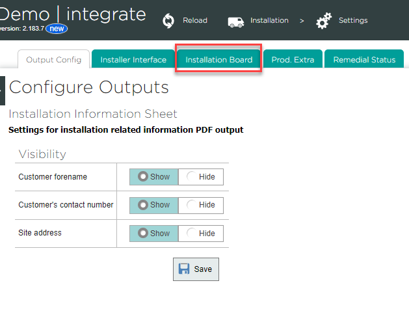Viewport: 409px width, 309px height.
Task: Choose Show for Site address
Action: pyautogui.click(x=154, y=234)
